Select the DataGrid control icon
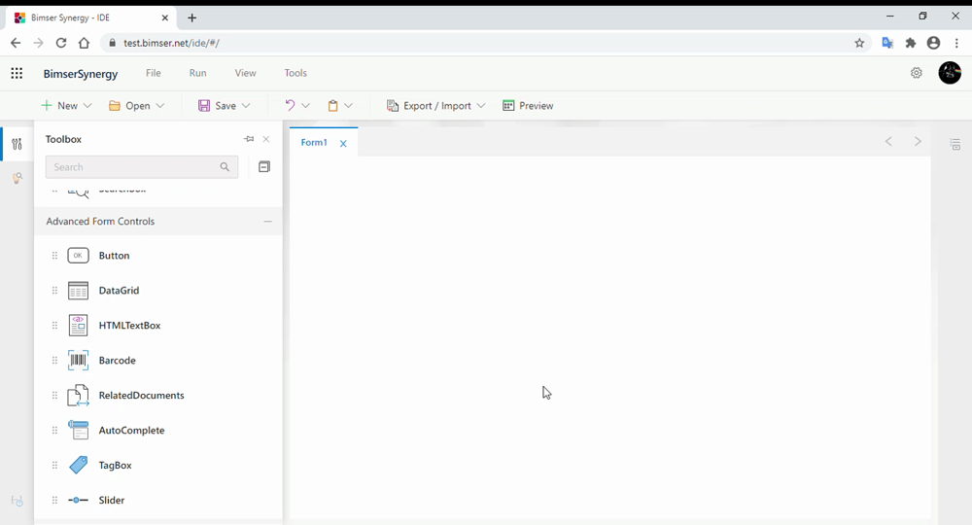This screenshot has height=525, width=972. [79, 291]
